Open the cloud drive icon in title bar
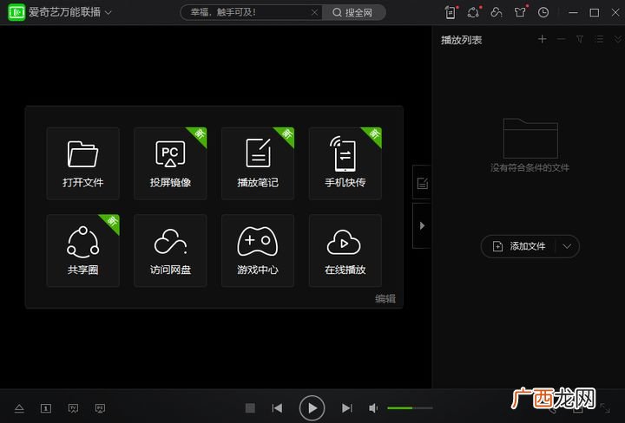Screen dimensions: 625x423 [497, 12]
